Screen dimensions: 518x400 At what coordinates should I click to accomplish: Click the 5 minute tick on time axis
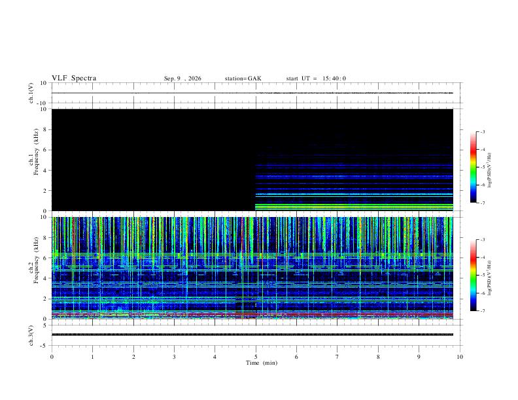256,357
